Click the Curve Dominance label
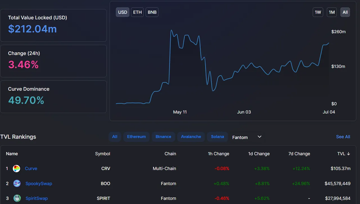The height and width of the screenshot is (204, 360). coord(29,89)
